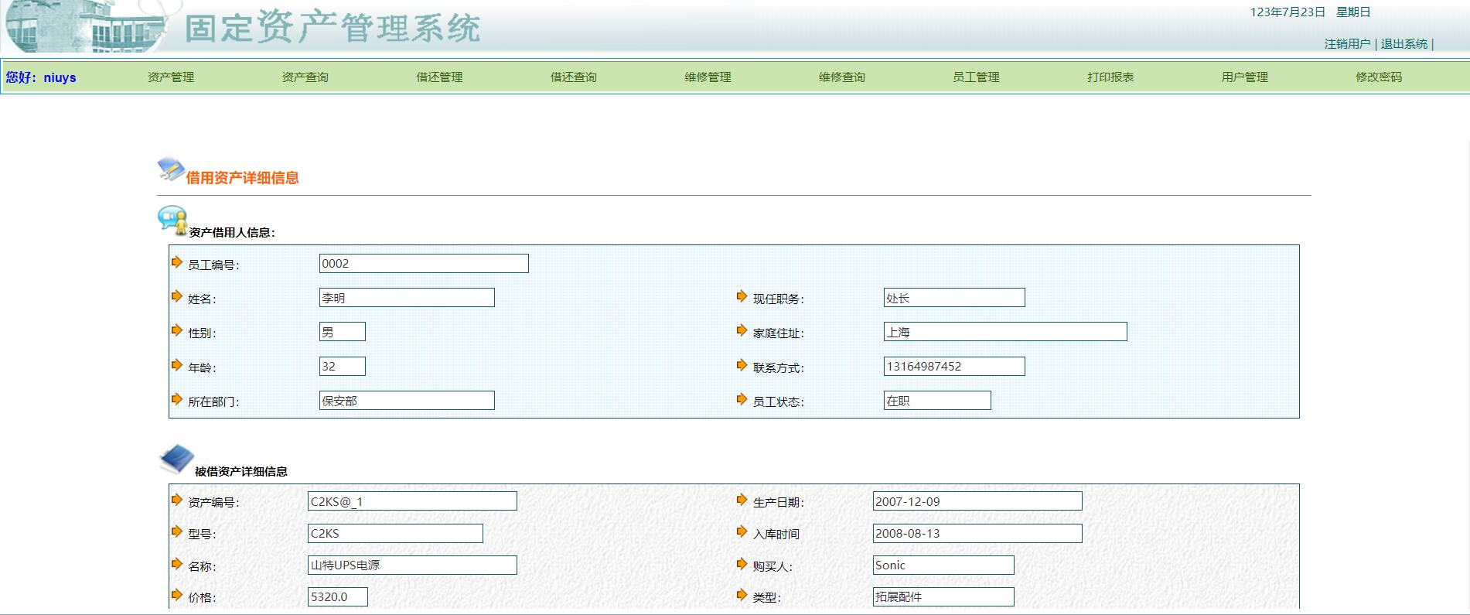Click the 固定资产管理系统 title banner

pos(333,29)
